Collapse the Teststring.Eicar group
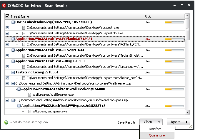The image size is (200, 140). tap(13, 72)
